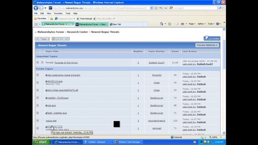
Task: Click status icon beside flash_installer.exe topic
Action: (x=37, y=113)
